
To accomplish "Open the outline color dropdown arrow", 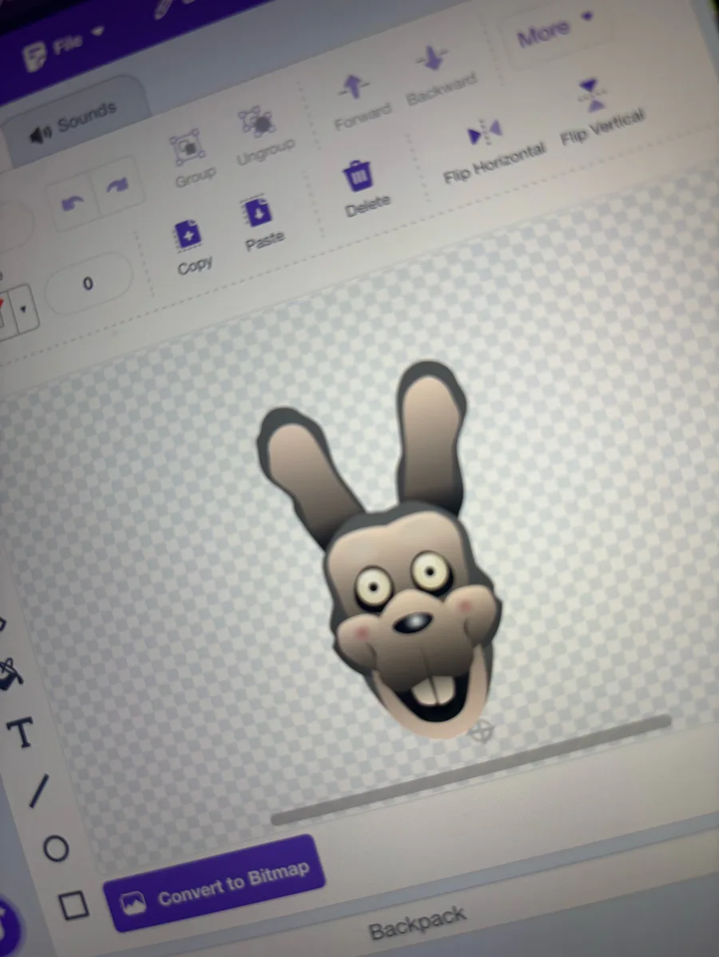I will (x=24, y=309).
